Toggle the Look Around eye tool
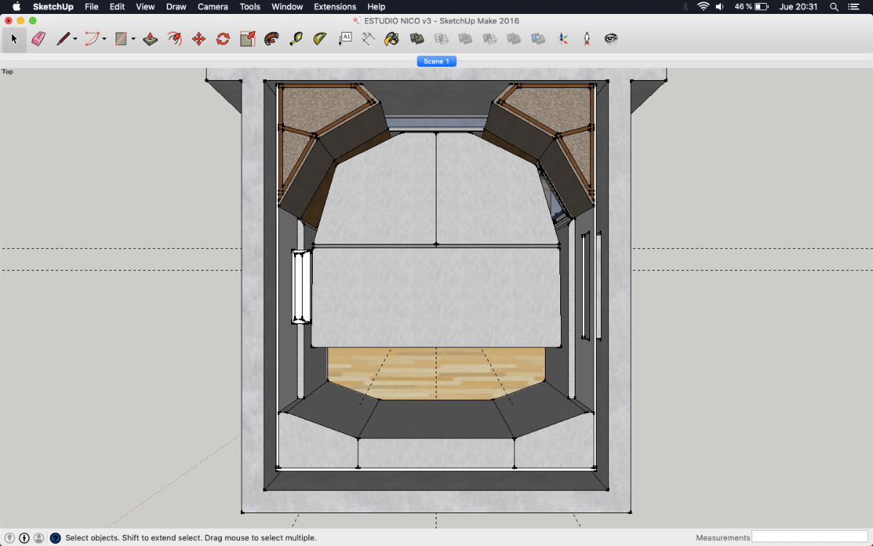 tap(611, 39)
